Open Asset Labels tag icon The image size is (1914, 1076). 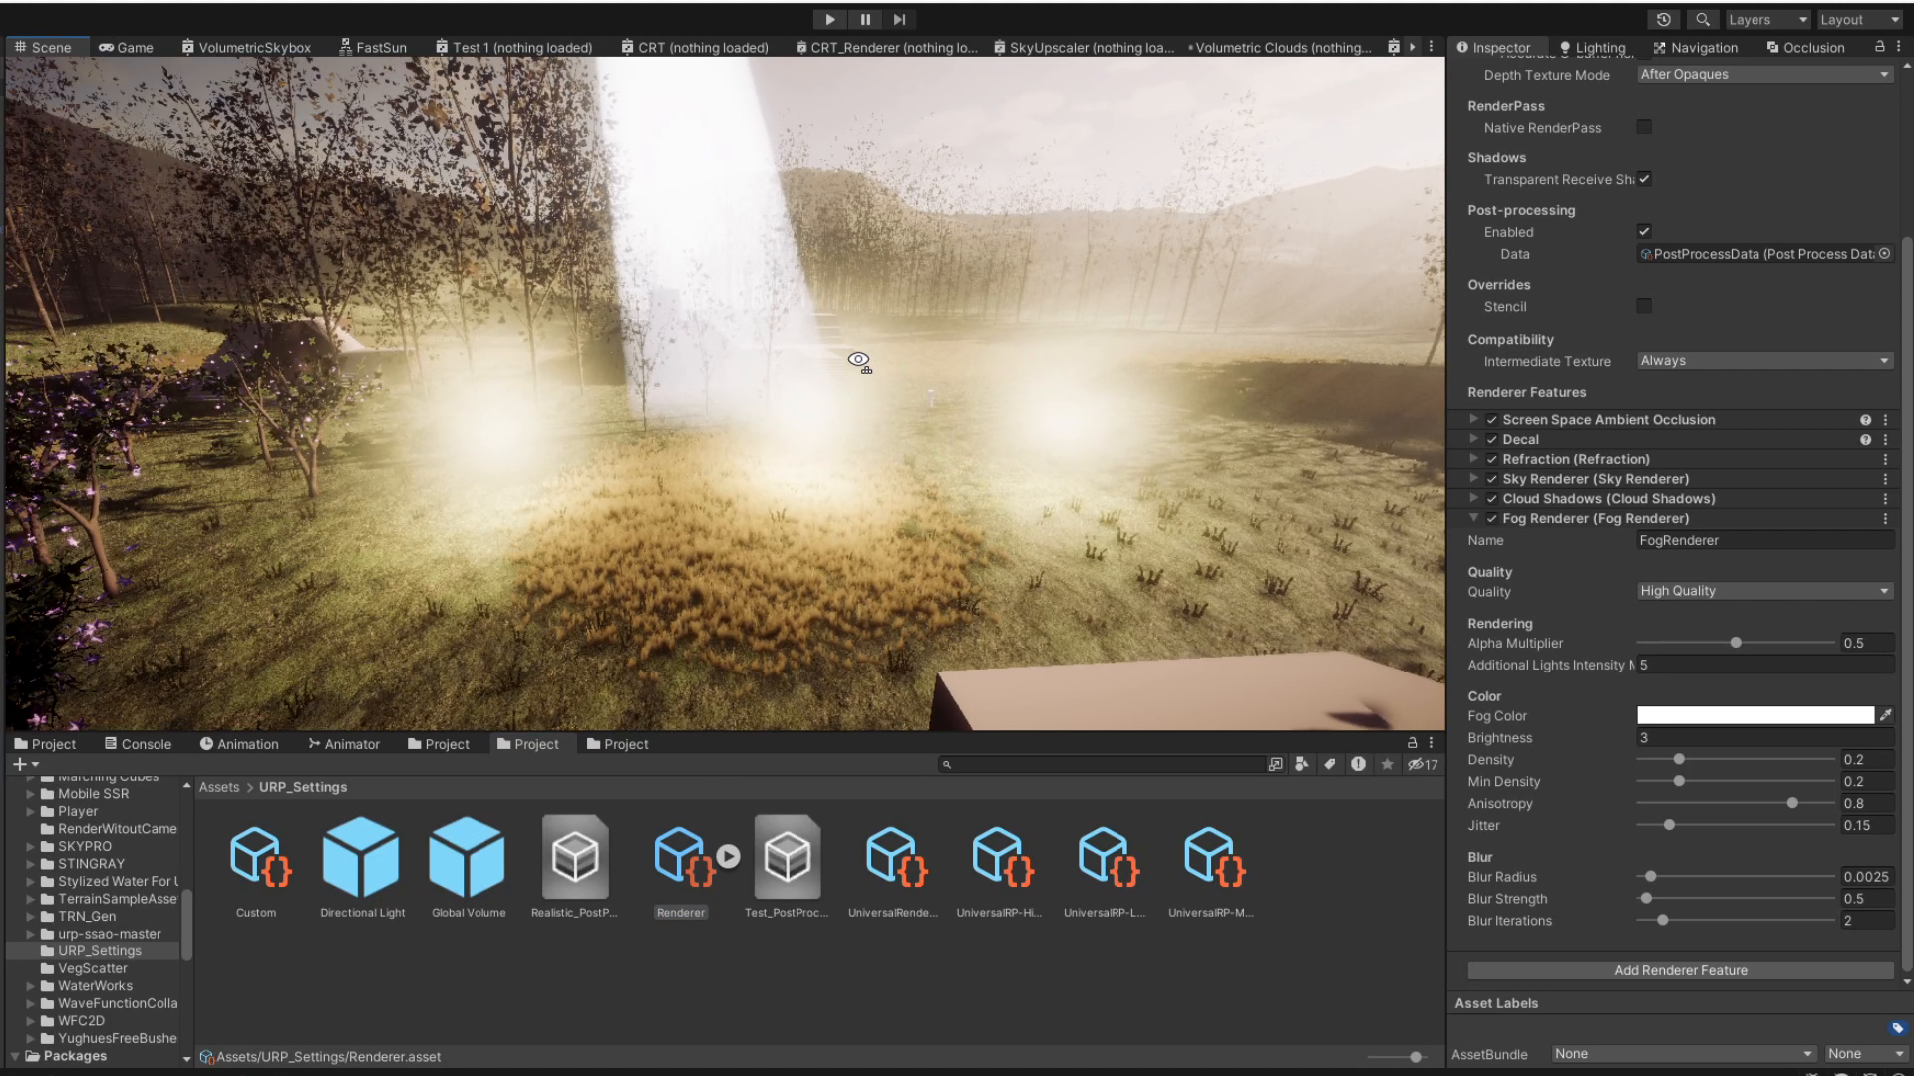point(1897,1028)
